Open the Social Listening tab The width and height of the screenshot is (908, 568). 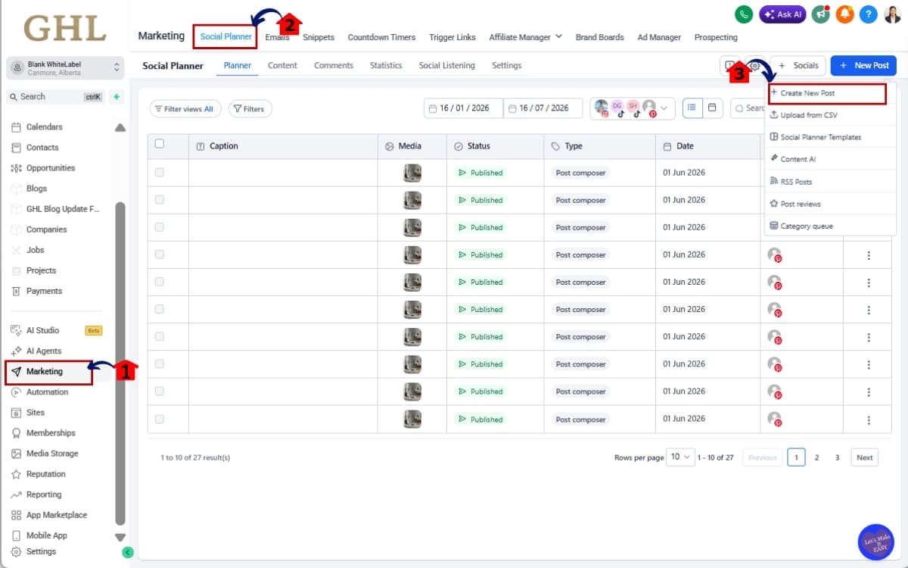pyautogui.click(x=447, y=66)
